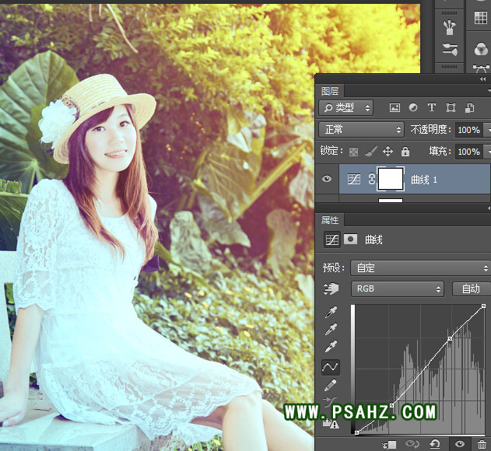Select the pencil draw curve tool
The image size is (491, 451).
point(331,385)
